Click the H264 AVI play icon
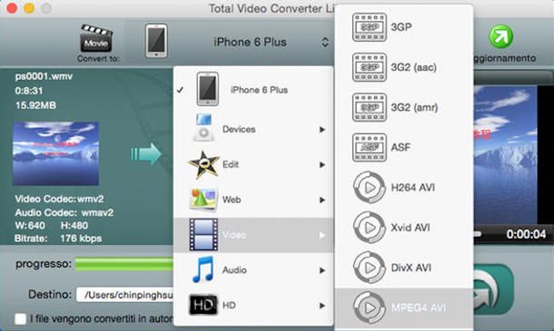Viewport: 554px width, 331px height. [370, 188]
